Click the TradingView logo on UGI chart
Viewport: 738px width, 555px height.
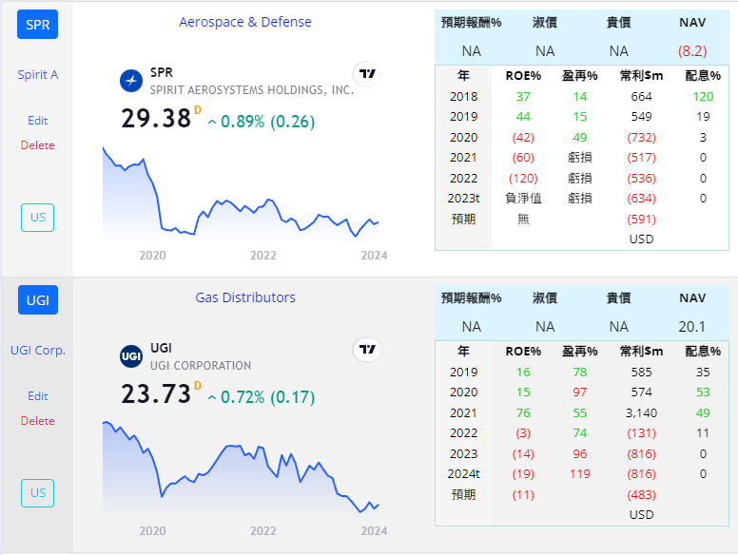[x=367, y=350]
